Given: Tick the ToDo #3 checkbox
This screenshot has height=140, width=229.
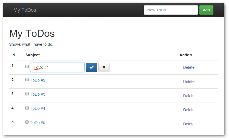Looking at the screenshot, I should click(x=27, y=94).
